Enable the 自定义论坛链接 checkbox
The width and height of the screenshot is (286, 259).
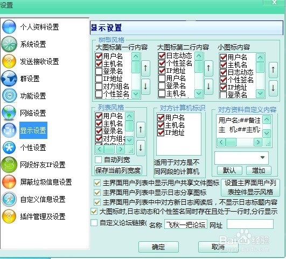click(x=94, y=223)
